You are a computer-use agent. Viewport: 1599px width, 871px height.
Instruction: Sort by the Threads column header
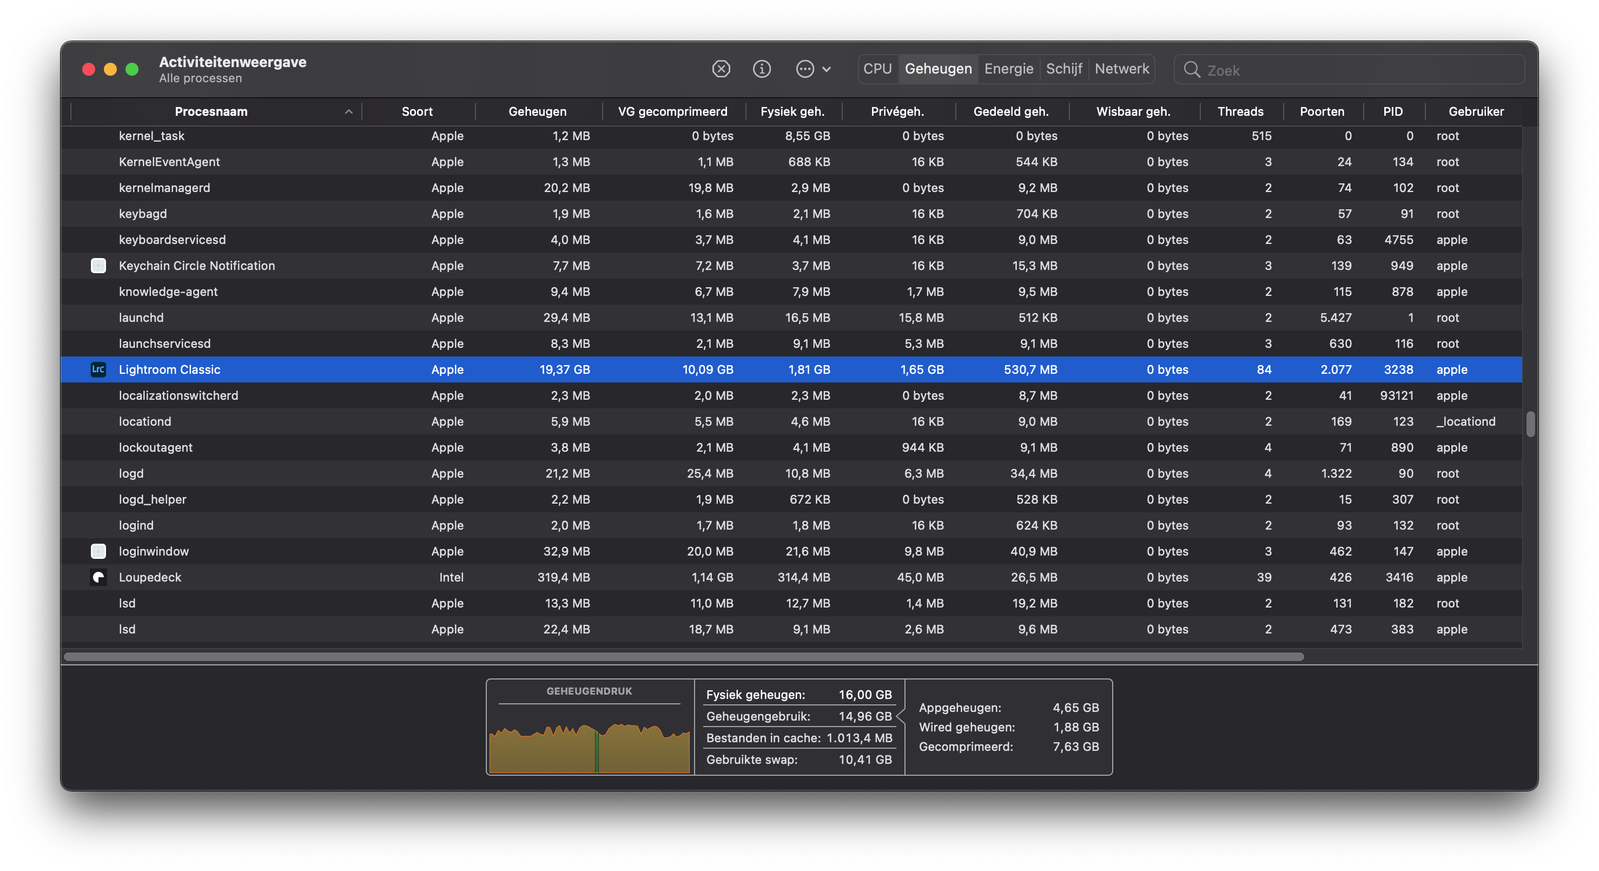point(1240,112)
